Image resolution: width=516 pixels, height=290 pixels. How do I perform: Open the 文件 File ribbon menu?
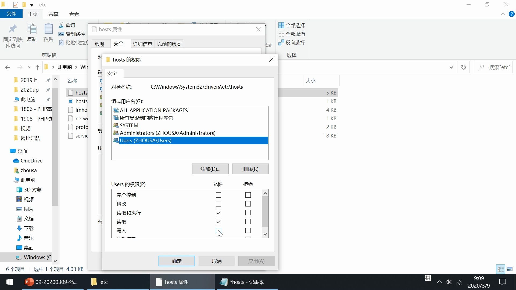11,14
